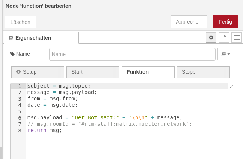The image size is (243, 159).
Task: Click the commented msg.roomId line
Action: pyautogui.click(x=109, y=124)
